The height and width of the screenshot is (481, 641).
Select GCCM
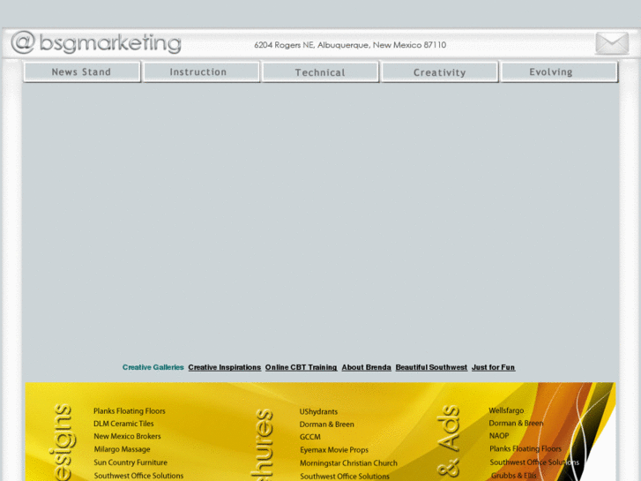pyautogui.click(x=309, y=437)
